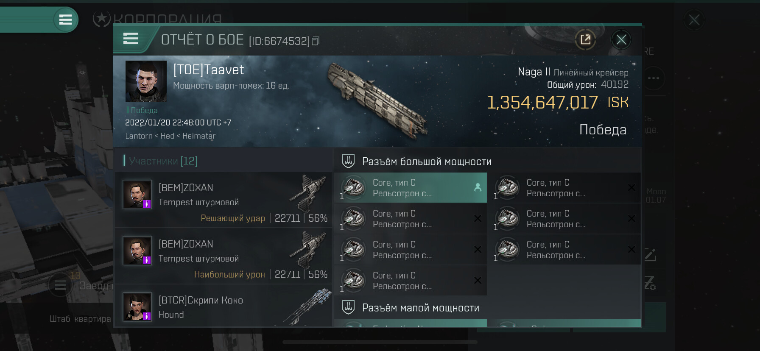760x351 pixels.
Task: Click ZOXAN's Tempest ship icon in first entry
Action: pos(308,193)
